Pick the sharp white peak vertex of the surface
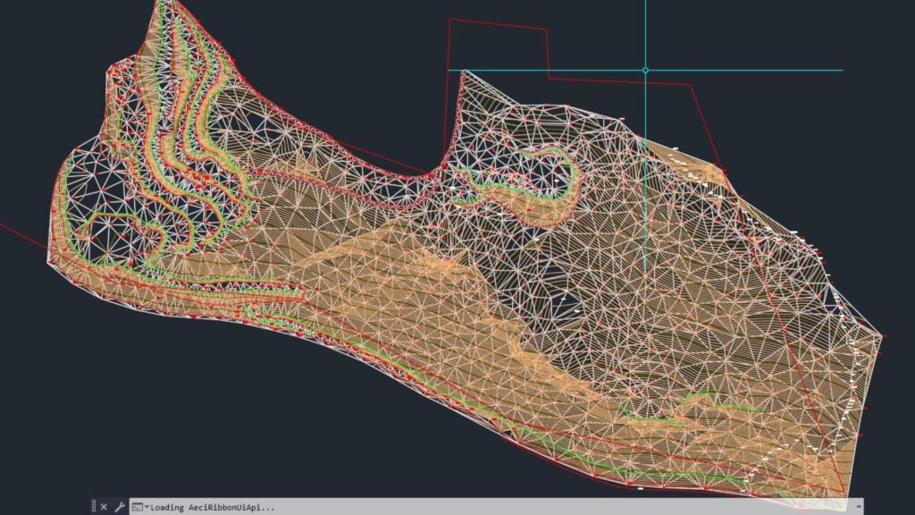915x515 pixels. 463,72
